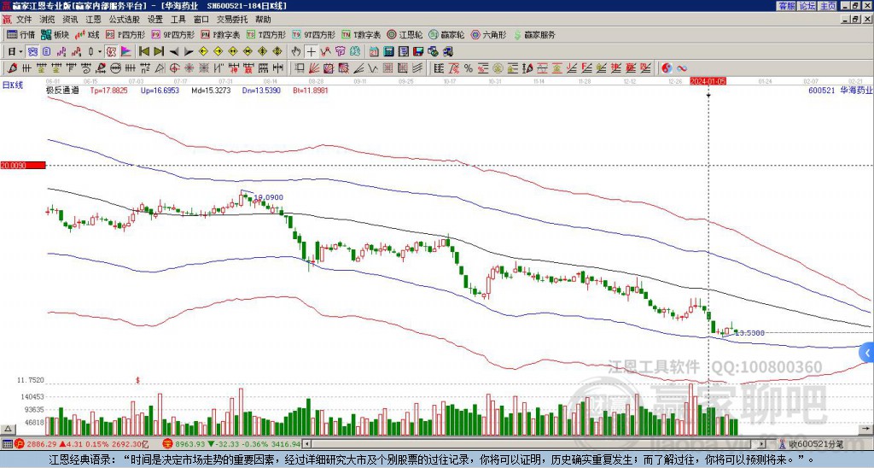Open the 江恩 menu
This screenshot has width=874, height=468.
[x=93, y=20]
